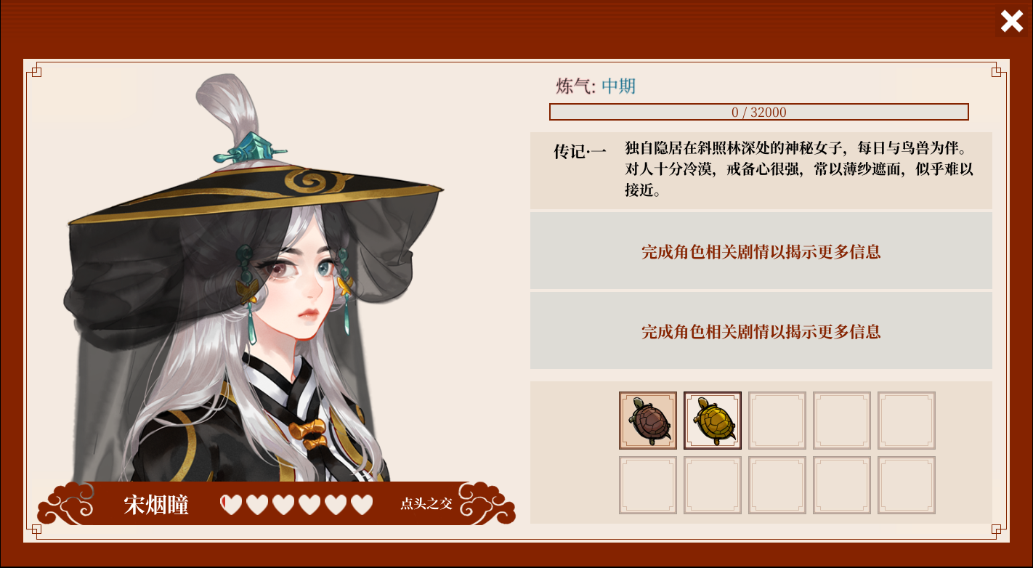Click the last empty slot in bottom row

907,485
